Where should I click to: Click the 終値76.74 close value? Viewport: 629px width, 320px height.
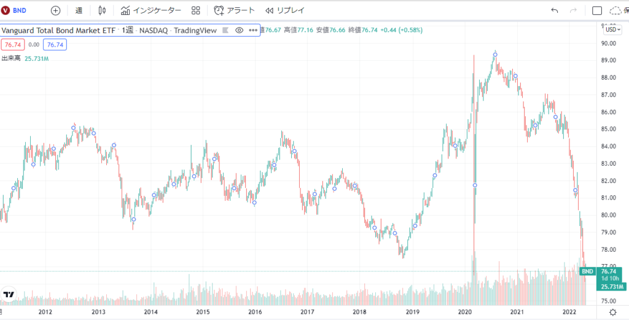(362, 30)
